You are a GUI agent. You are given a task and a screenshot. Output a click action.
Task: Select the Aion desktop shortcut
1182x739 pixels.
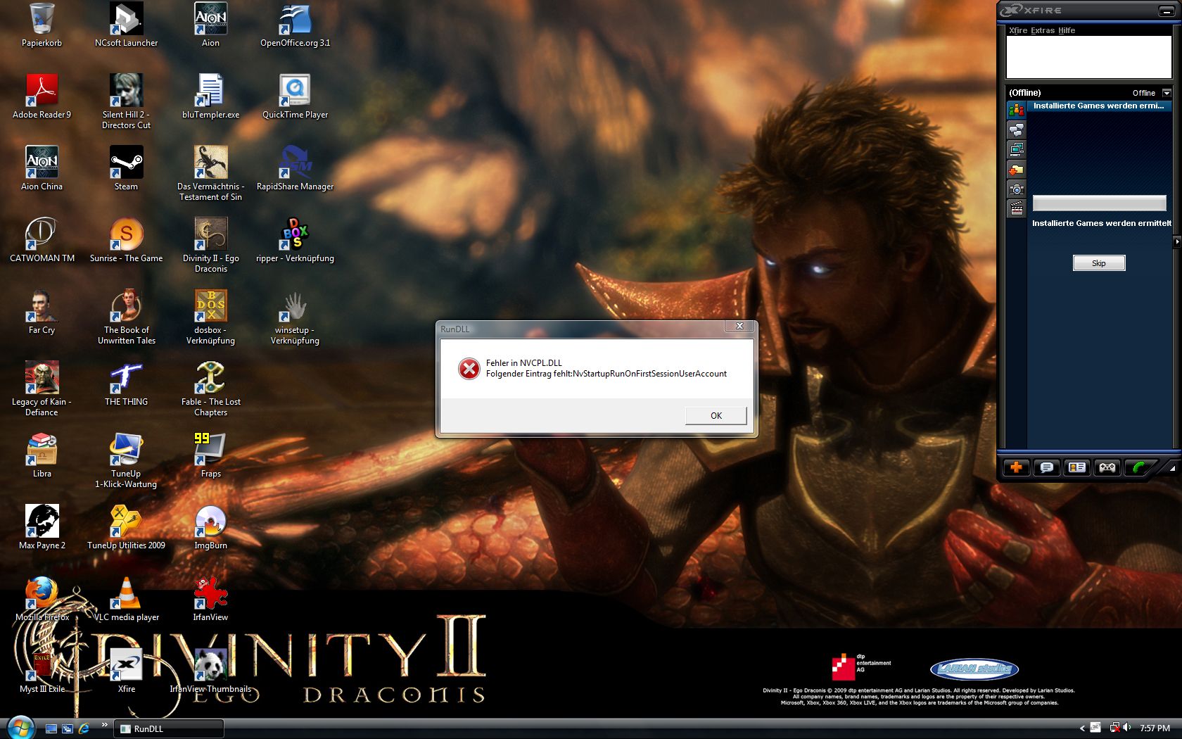click(x=210, y=25)
